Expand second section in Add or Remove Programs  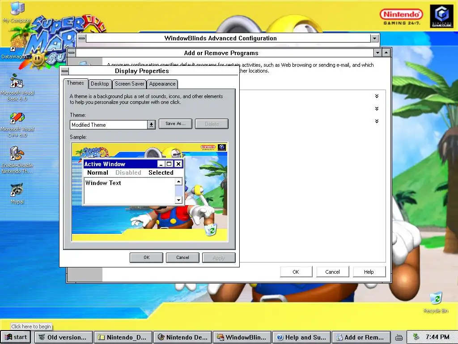click(377, 109)
